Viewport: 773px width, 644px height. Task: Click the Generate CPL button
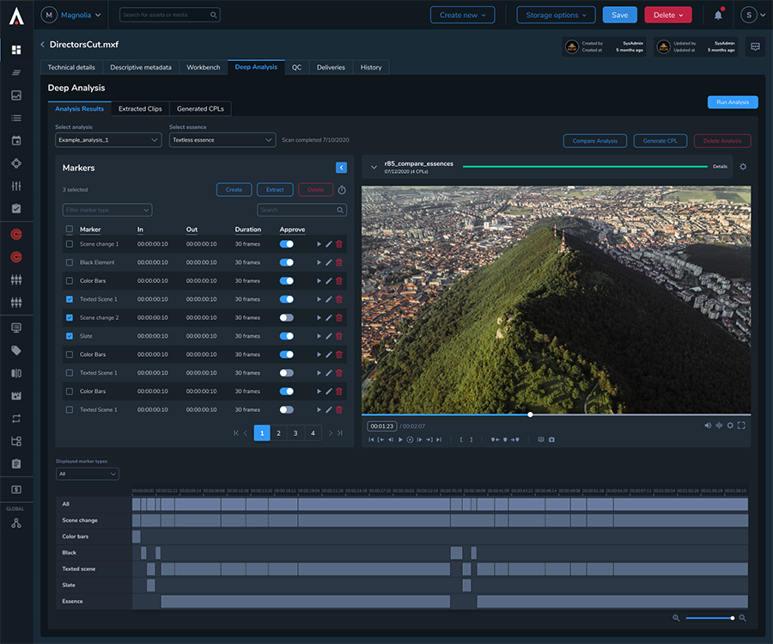(x=660, y=141)
